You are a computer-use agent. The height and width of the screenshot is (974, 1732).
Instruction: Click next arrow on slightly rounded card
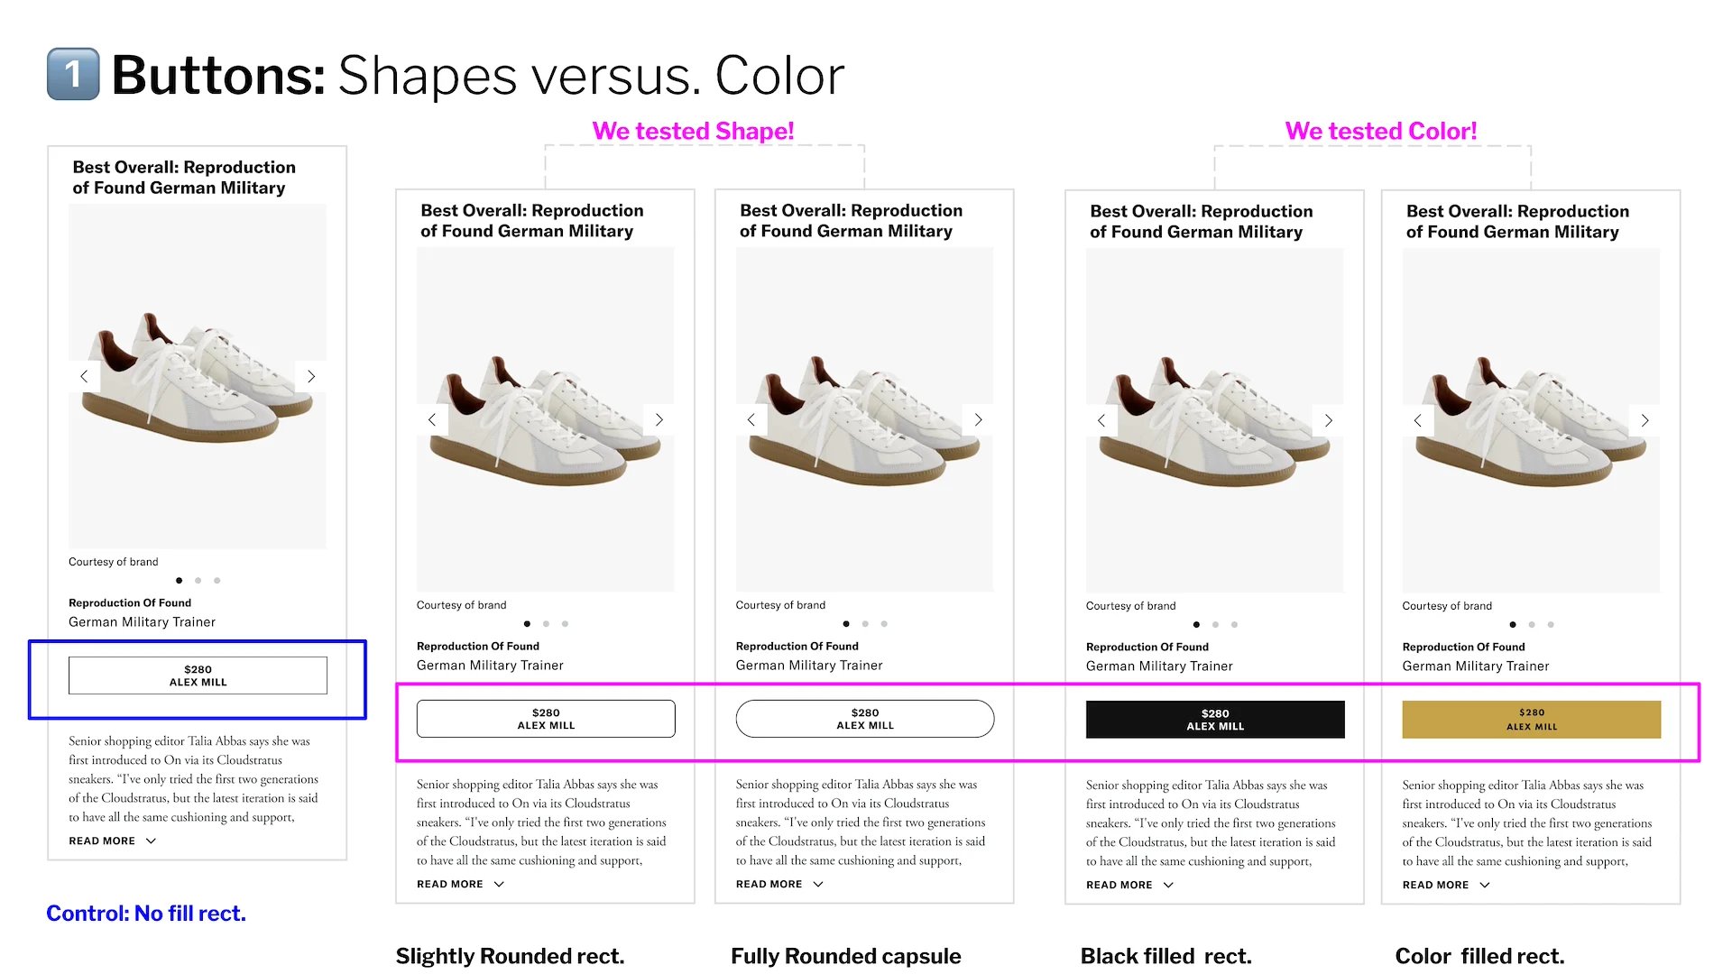coord(659,419)
